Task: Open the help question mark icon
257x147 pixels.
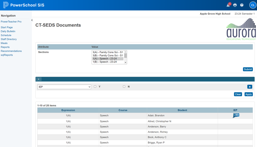Action: [x=242, y=5]
